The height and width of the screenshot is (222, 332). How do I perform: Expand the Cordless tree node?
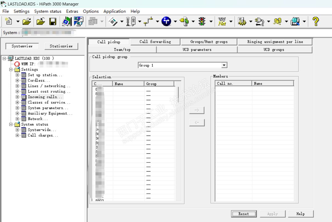[17, 80]
